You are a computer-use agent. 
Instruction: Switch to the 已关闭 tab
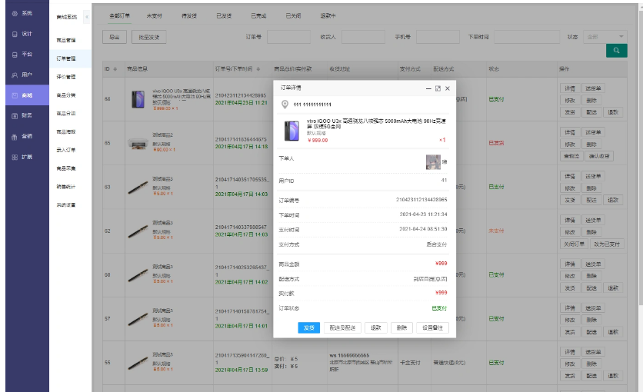(293, 16)
